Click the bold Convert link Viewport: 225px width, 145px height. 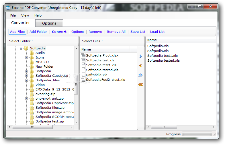59,32
